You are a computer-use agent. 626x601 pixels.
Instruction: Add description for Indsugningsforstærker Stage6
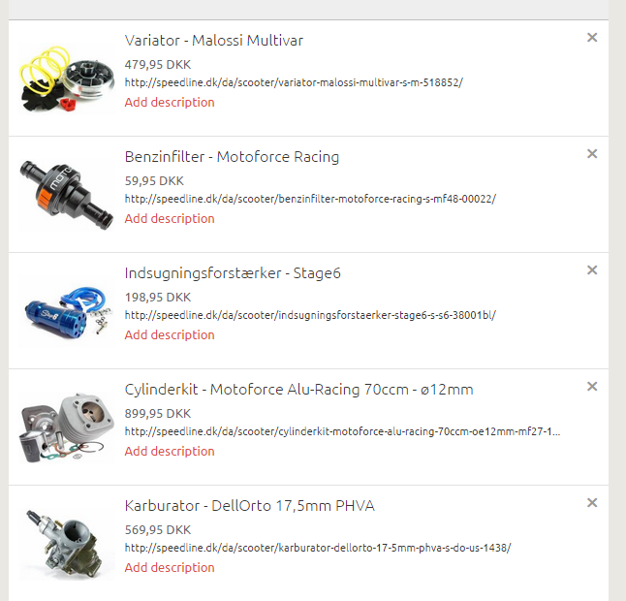(x=170, y=334)
